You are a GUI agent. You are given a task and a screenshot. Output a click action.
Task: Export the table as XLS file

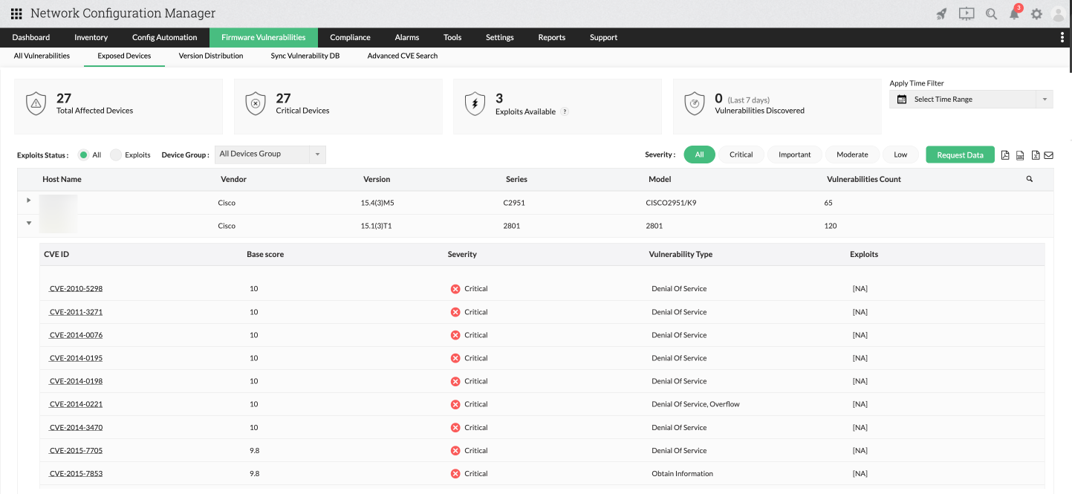coord(1035,155)
